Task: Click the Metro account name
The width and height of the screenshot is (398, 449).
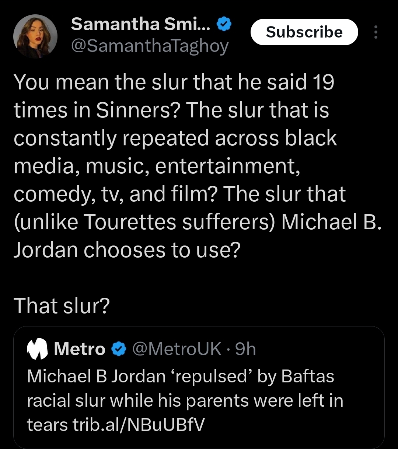Action: pos(79,349)
